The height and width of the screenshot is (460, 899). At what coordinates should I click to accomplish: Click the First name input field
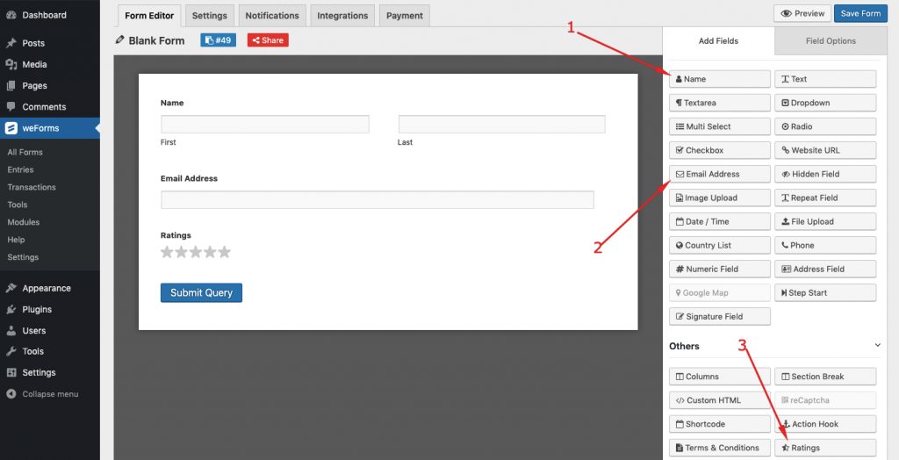265,125
